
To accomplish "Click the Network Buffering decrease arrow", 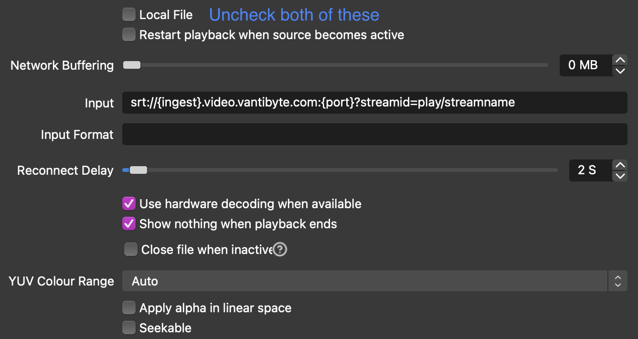I will (x=620, y=71).
